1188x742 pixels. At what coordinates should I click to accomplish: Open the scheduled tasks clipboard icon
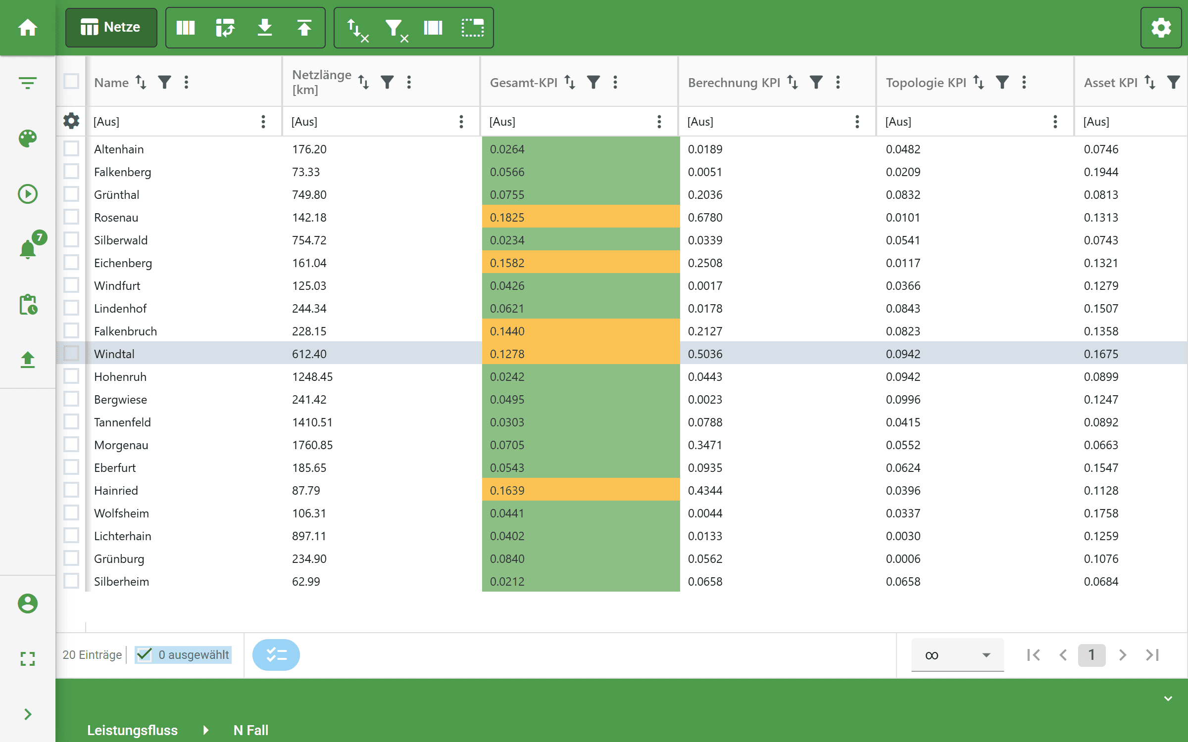pyautogui.click(x=28, y=305)
